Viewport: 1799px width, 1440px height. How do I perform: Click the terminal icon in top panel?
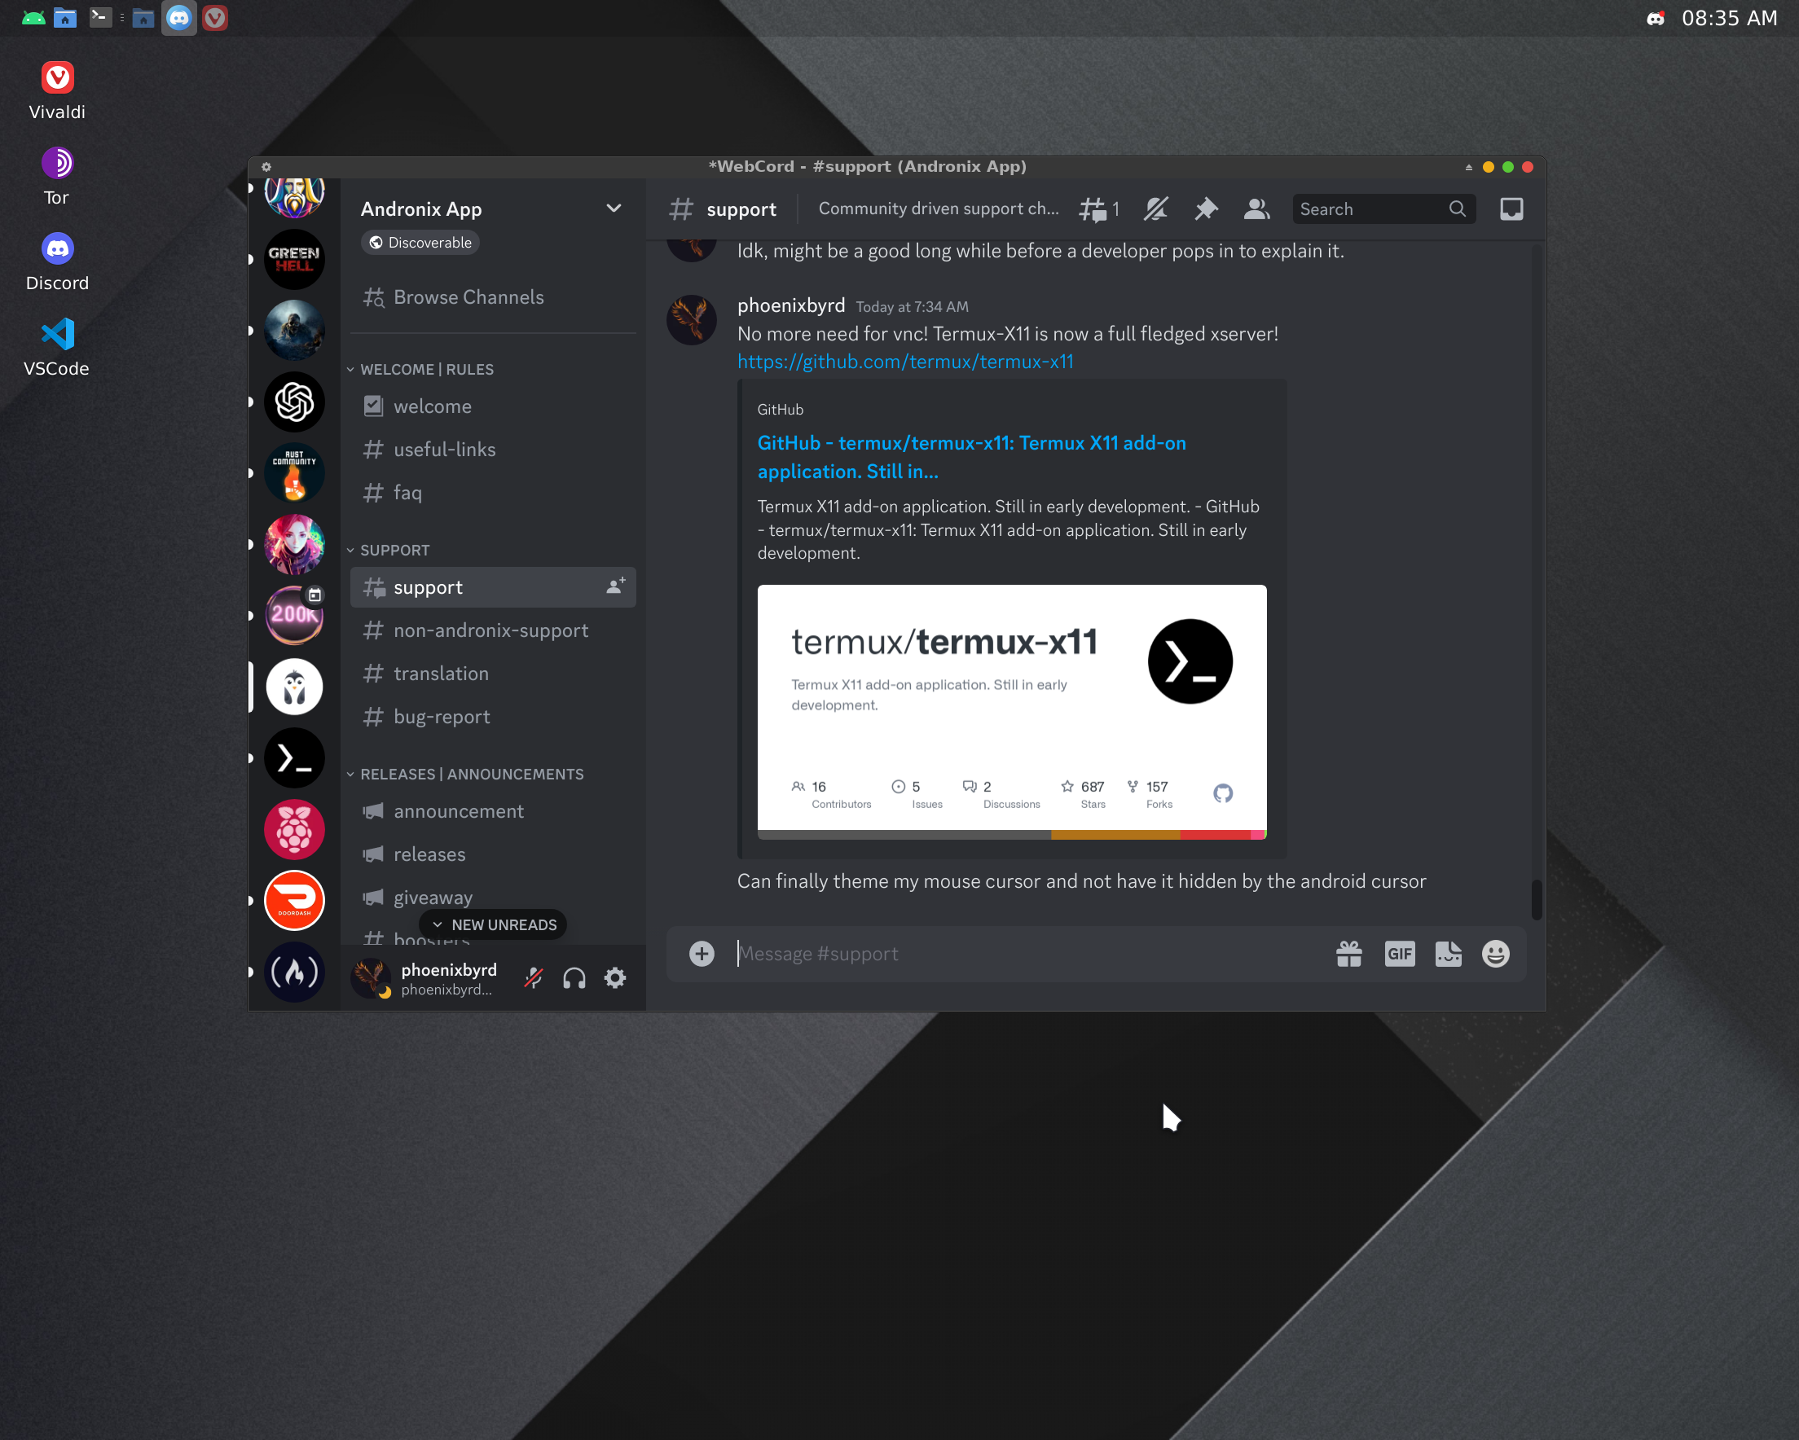click(x=101, y=18)
